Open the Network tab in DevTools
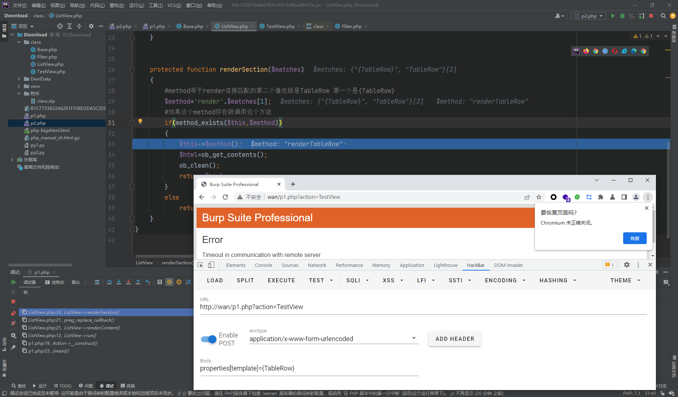The image size is (678, 397). 317,265
